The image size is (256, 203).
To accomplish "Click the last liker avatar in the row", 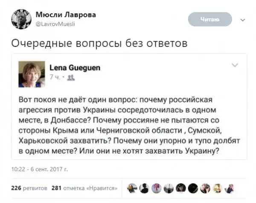I will (x=230, y=187).
